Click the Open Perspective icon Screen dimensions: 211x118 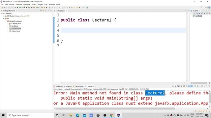206,7
